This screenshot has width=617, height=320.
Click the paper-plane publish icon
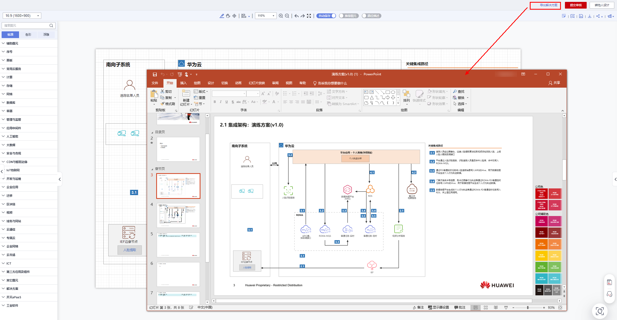(609, 16)
